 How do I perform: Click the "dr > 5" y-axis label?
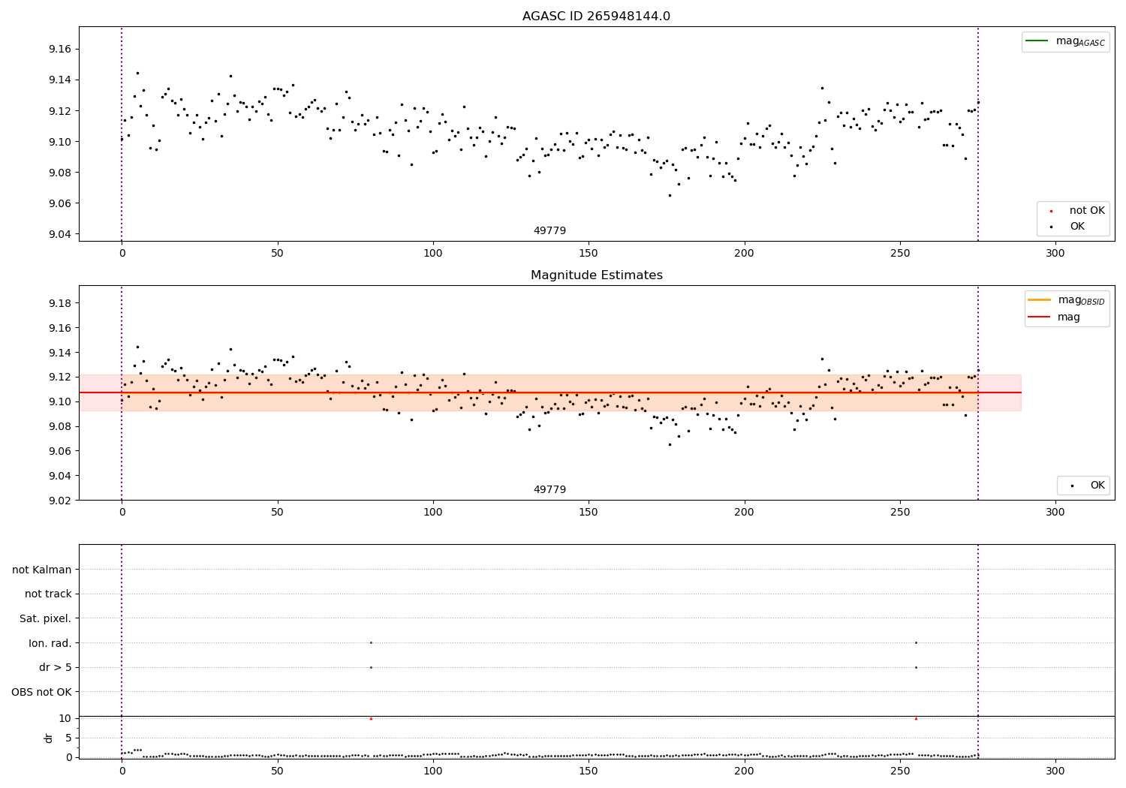(x=56, y=667)
